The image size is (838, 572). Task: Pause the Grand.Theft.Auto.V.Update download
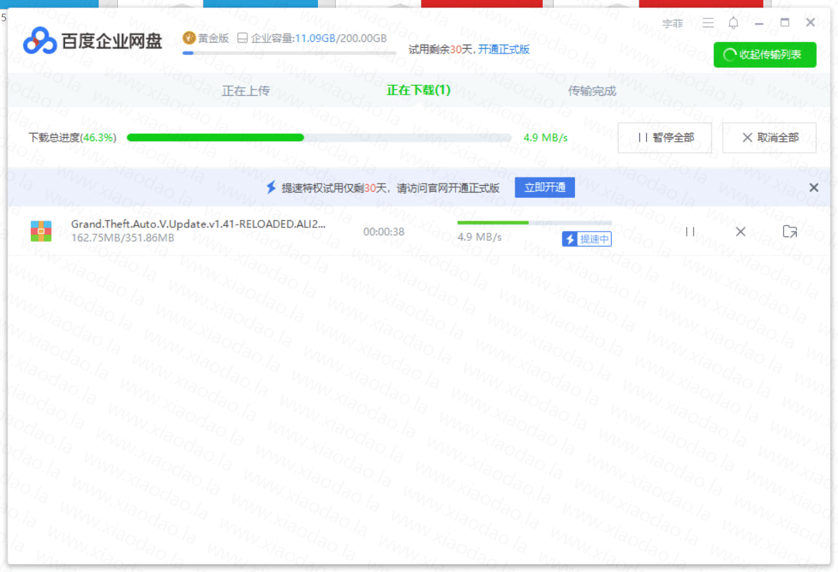(690, 232)
